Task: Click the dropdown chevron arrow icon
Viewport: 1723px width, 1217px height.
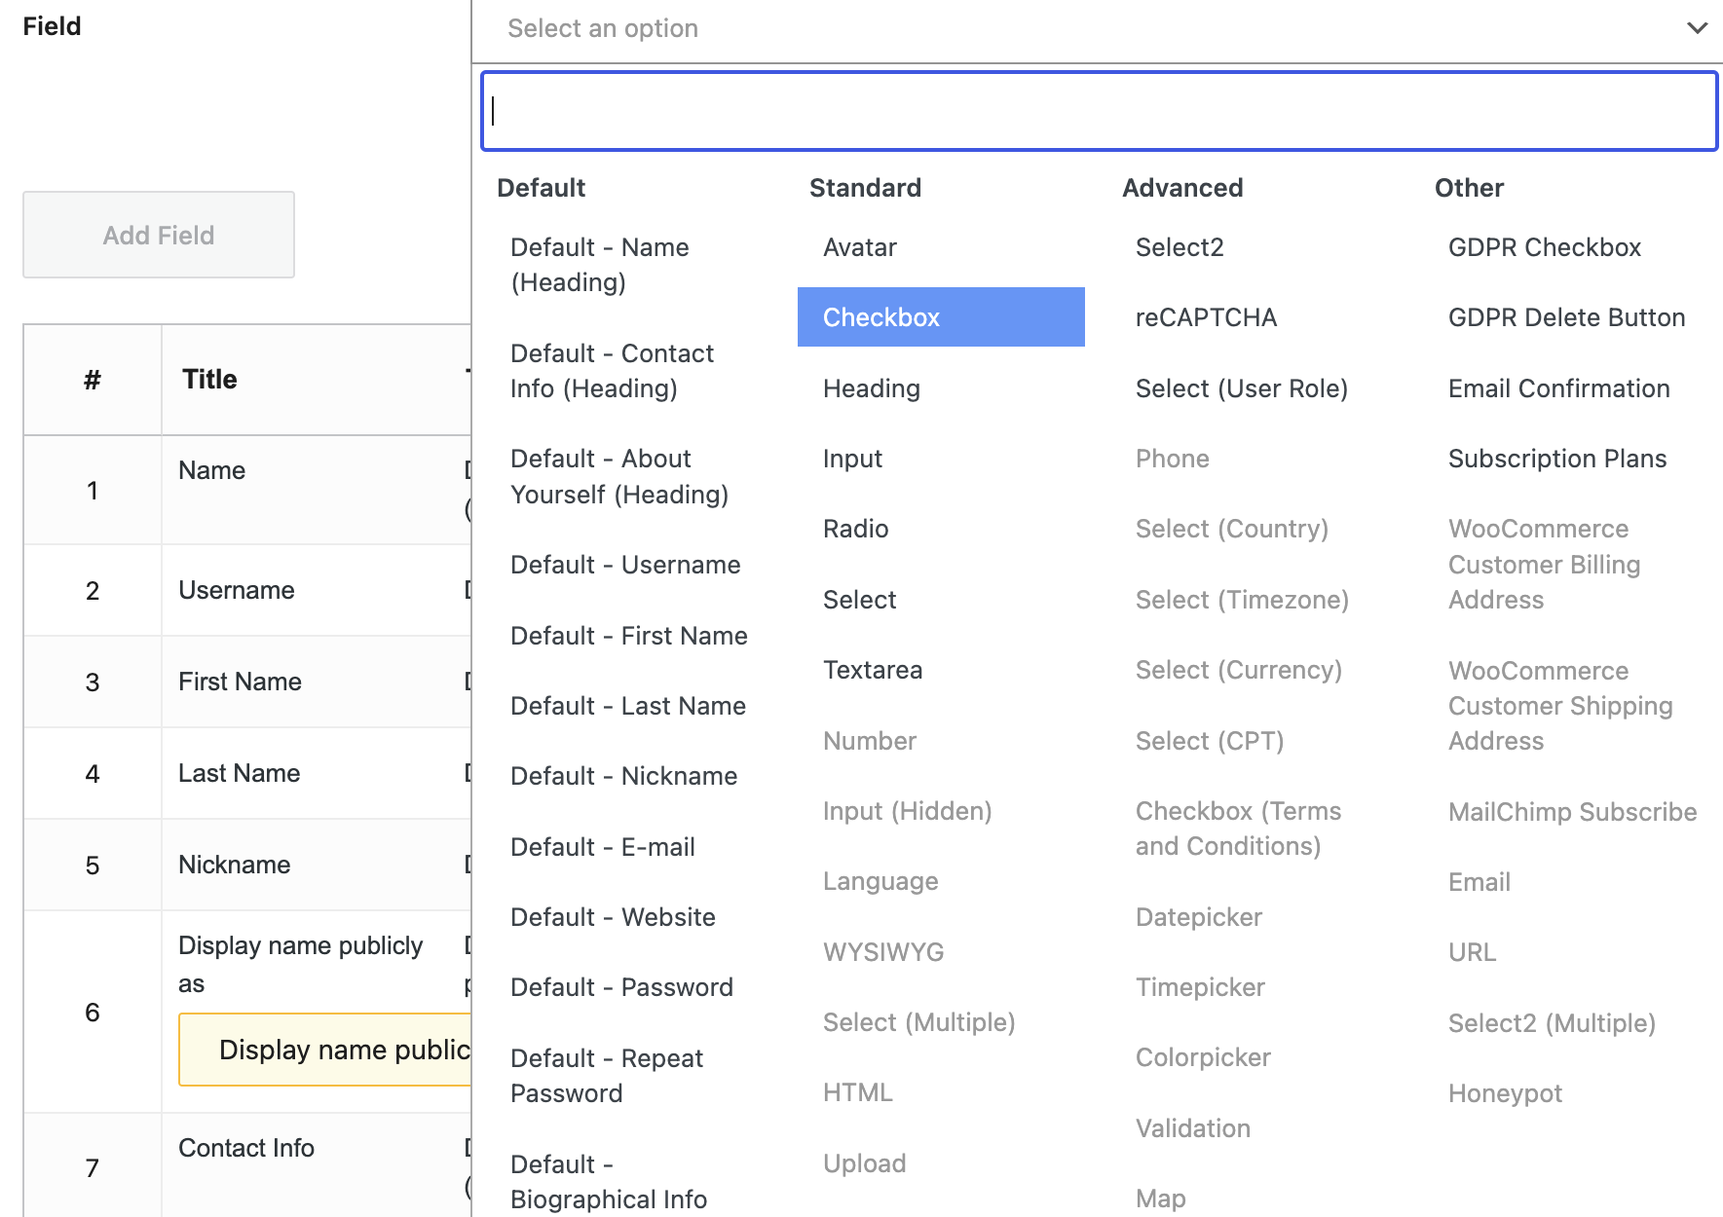Action: (x=1697, y=28)
